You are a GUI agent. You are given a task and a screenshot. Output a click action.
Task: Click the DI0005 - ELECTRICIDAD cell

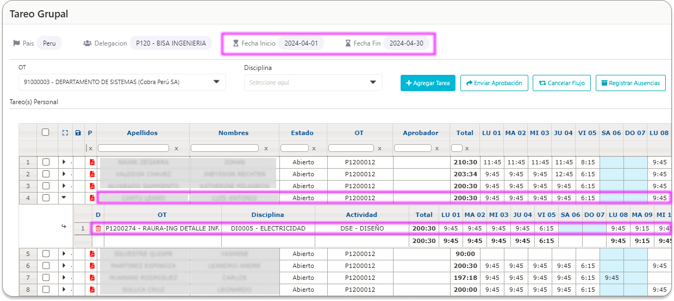(x=268, y=228)
